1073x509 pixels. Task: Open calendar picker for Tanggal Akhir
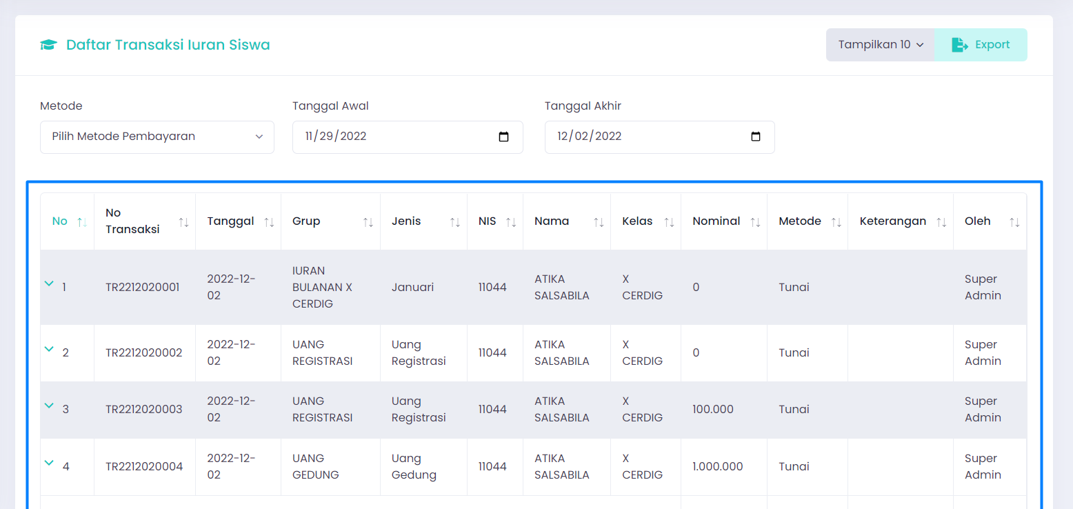tap(756, 137)
